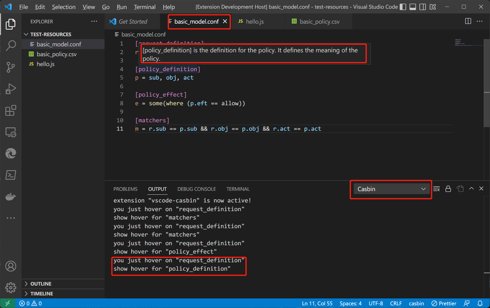Change indentation via Spaces: 4

pyautogui.click(x=350, y=303)
